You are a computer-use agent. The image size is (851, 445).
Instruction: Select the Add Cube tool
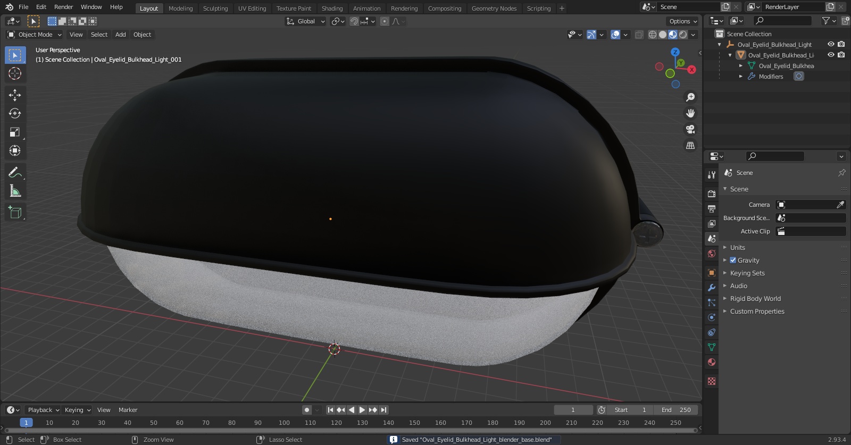(x=15, y=212)
